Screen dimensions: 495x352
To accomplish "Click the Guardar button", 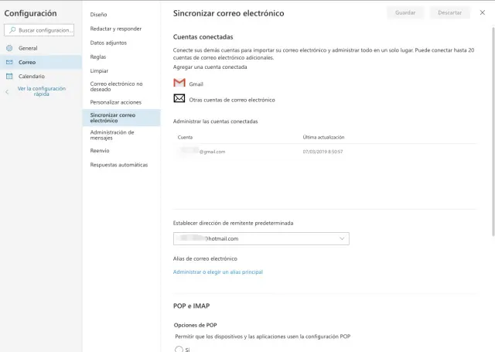I will point(405,12).
